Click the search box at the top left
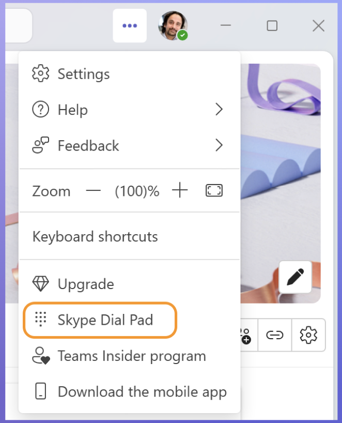The height and width of the screenshot is (423, 342). tap(18, 26)
